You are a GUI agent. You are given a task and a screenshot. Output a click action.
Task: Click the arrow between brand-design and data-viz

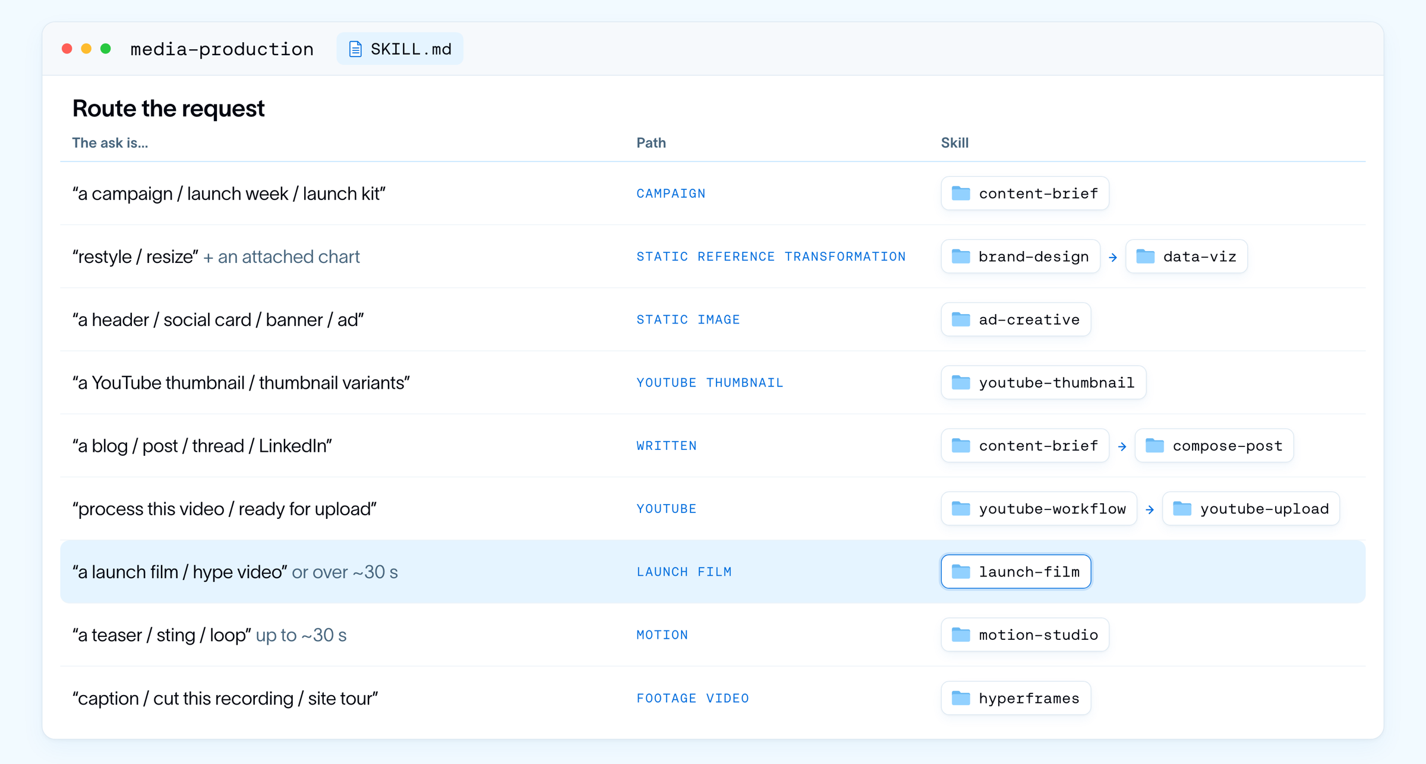coord(1113,257)
